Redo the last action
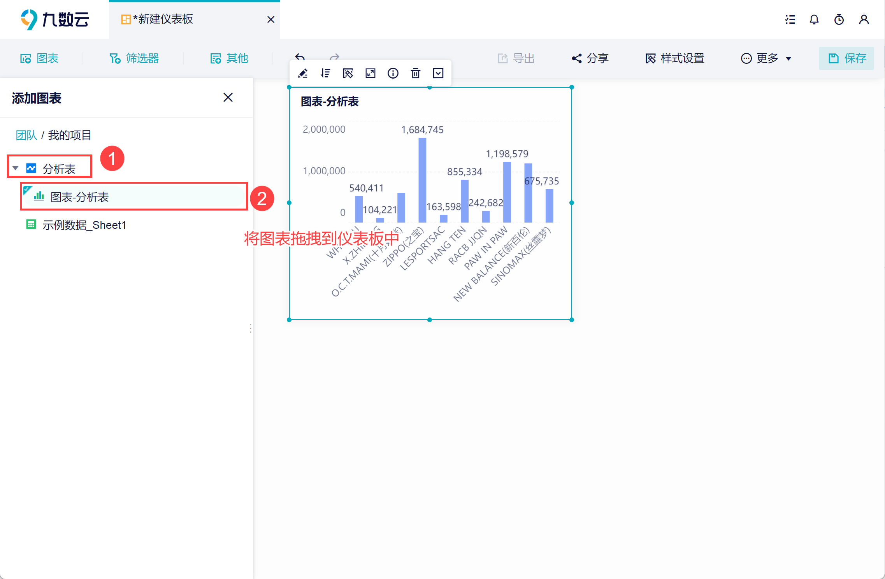885x579 pixels. [335, 57]
